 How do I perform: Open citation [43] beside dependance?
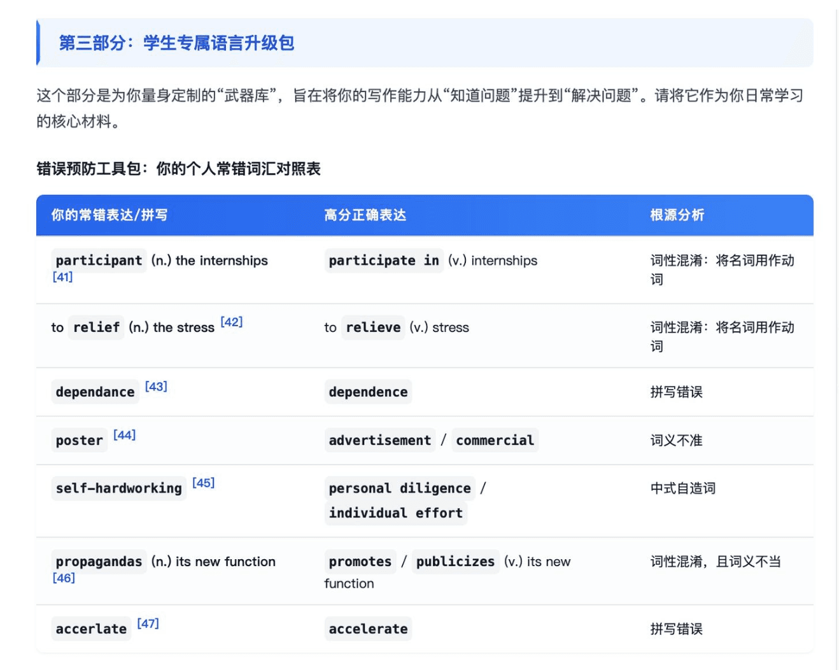[x=156, y=385]
